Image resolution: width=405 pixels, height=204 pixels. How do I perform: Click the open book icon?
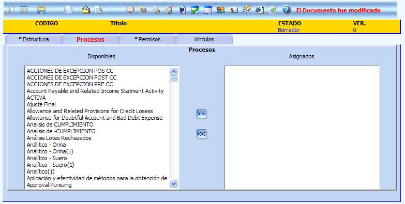[130, 10]
